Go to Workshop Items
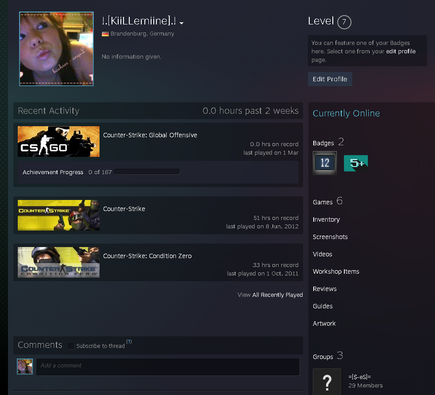The width and height of the screenshot is (435, 395). 336,271
